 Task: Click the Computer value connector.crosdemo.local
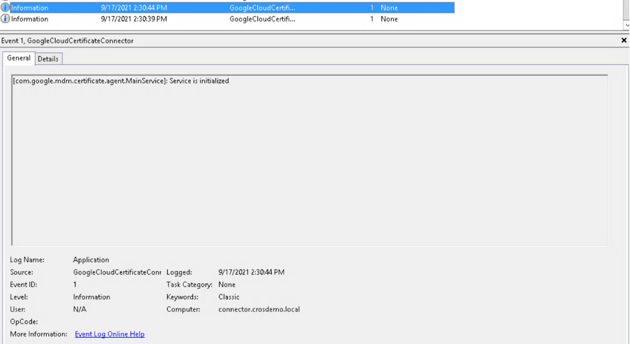(x=259, y=309)
